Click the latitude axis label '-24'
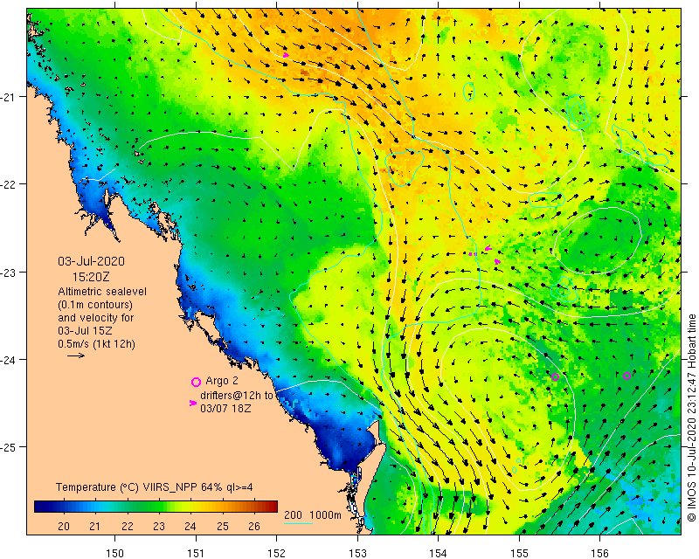The image size is (699, 559). 7,359
